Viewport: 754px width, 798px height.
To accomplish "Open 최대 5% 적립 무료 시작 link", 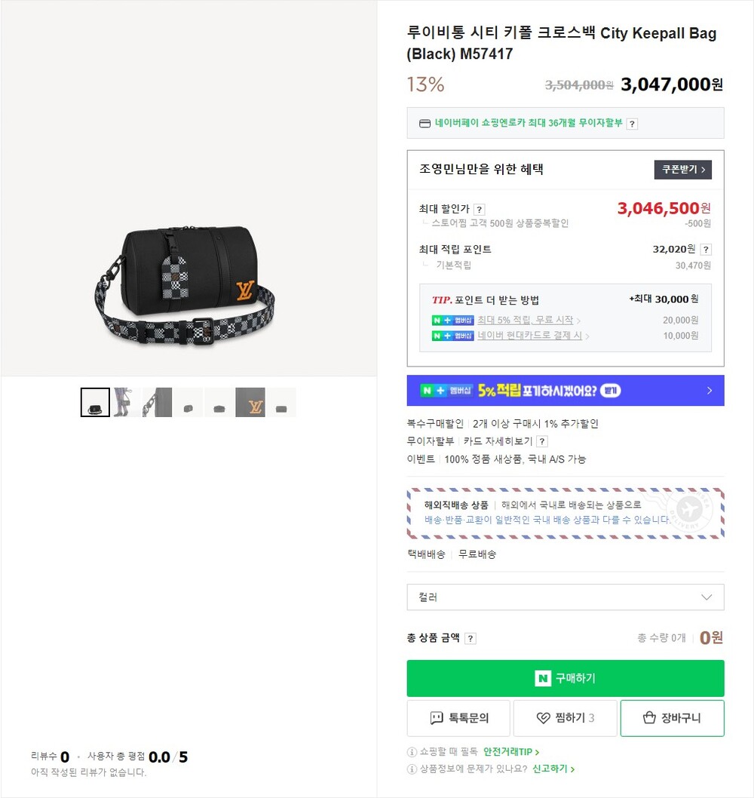I will 525,320.
